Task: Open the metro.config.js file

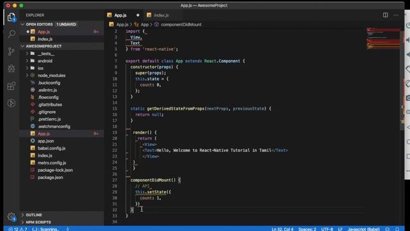Action: coord(62,163)
